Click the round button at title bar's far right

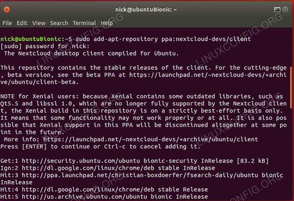point(287,9)
